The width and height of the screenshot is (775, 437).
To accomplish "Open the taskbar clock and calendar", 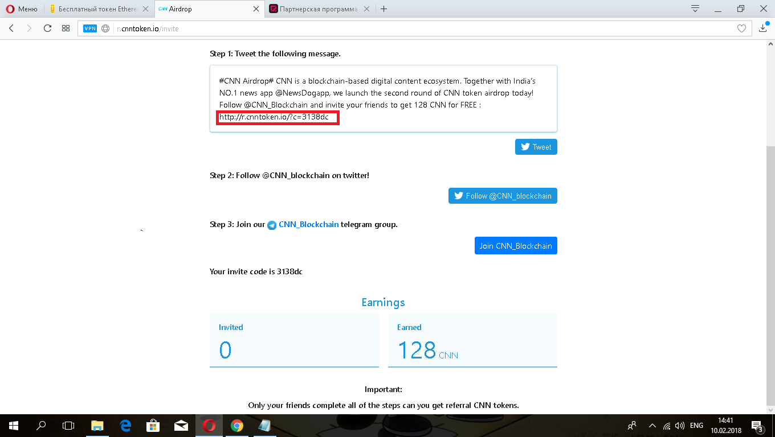I will point(726,426).
